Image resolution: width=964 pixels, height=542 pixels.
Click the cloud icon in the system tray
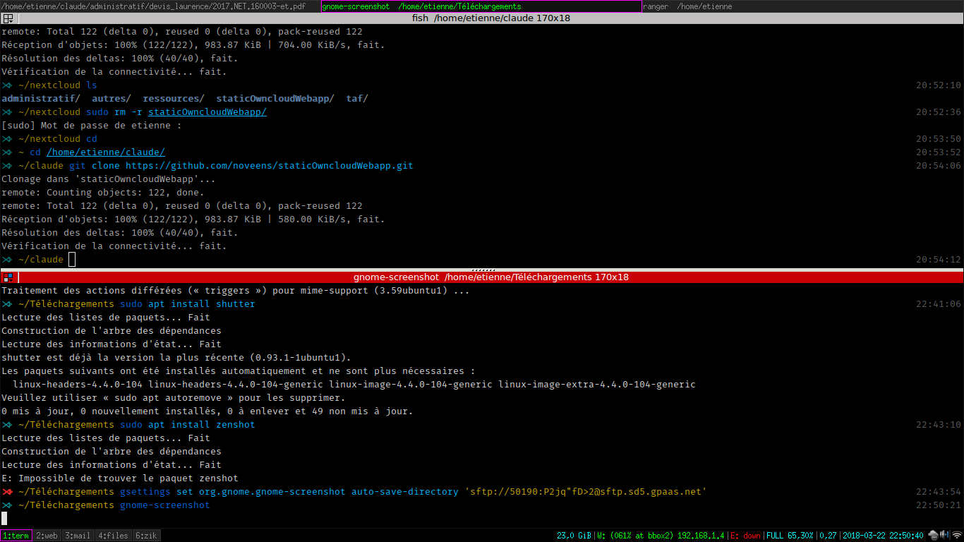[933, 535]
